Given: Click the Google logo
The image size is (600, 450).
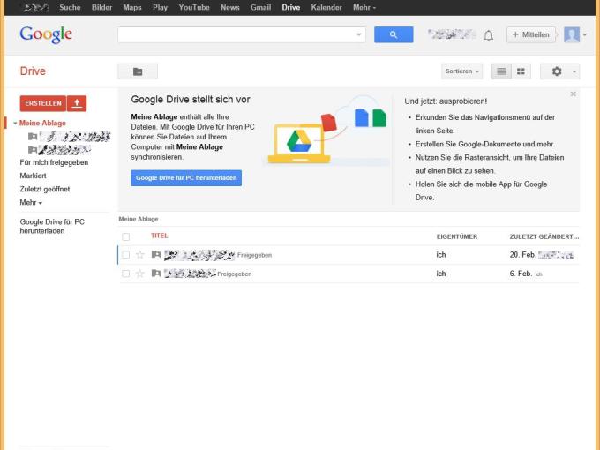Looking at the screenshot, I should [x=46, y=34].
